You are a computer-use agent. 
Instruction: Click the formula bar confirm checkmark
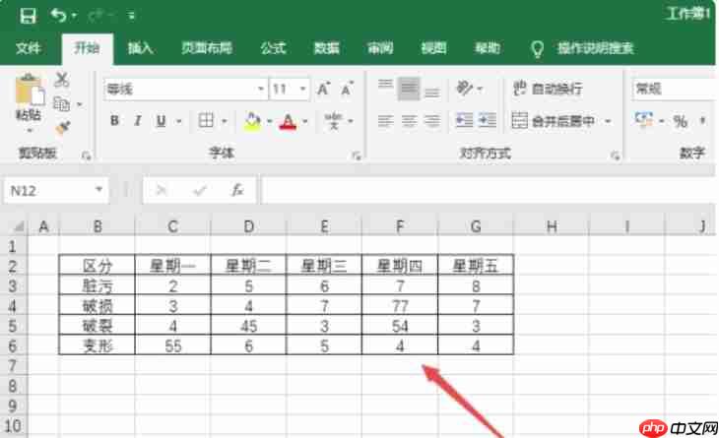[199, 190]
